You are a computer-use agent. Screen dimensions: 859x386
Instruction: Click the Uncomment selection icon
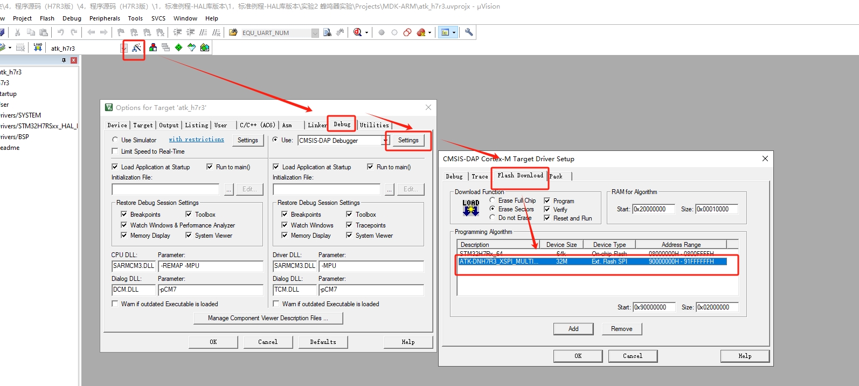(x=216, y=32)
